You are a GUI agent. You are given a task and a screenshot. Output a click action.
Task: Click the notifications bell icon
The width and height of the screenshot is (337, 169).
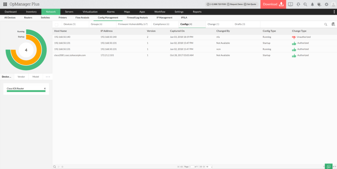tap(312, 4)
